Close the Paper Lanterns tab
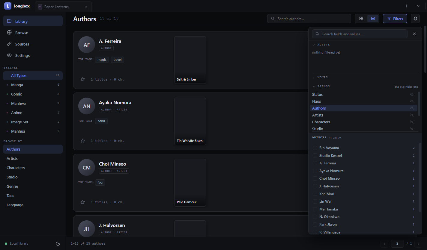Image resolution: width=427 pixels, height=250 pixels. [86, 7]
